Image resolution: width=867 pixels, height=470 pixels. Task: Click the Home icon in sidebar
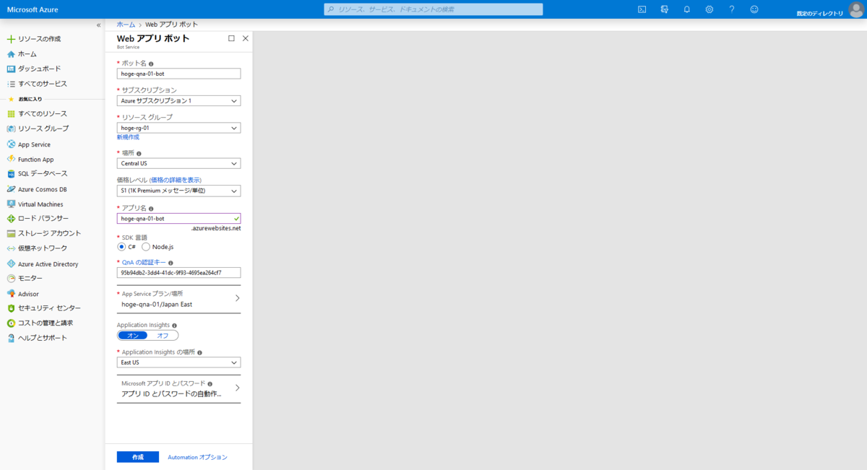(x=11, y=54)
